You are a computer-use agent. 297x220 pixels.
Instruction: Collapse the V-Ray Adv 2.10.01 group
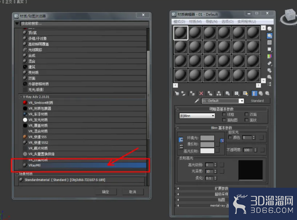point(21,97)
